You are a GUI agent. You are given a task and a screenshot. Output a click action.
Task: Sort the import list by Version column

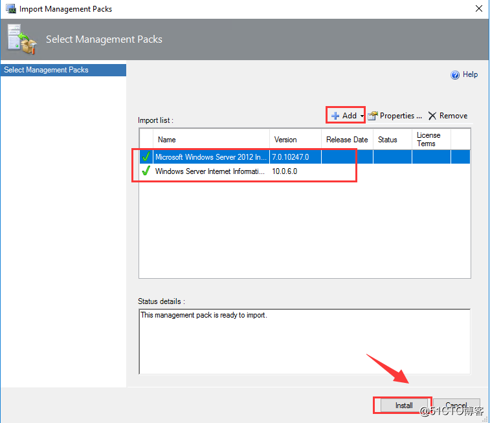(x=295, y=140)
